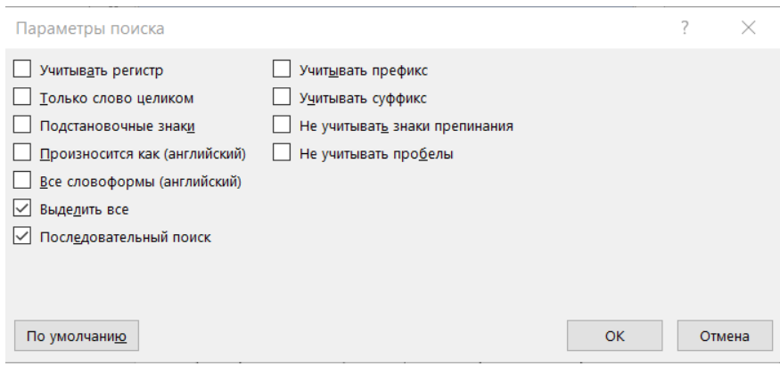The image size is (780, 366).
Task: Check Произносится как (английский)
Action: [x=23, y=153]
